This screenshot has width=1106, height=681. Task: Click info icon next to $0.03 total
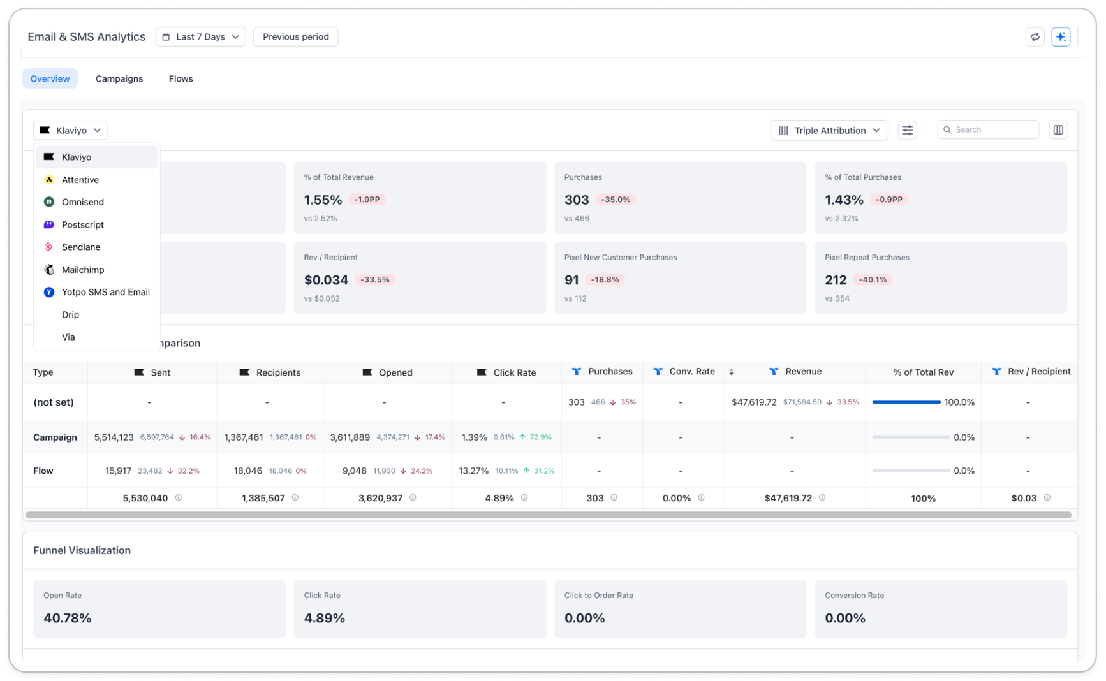pos(1047,497)
